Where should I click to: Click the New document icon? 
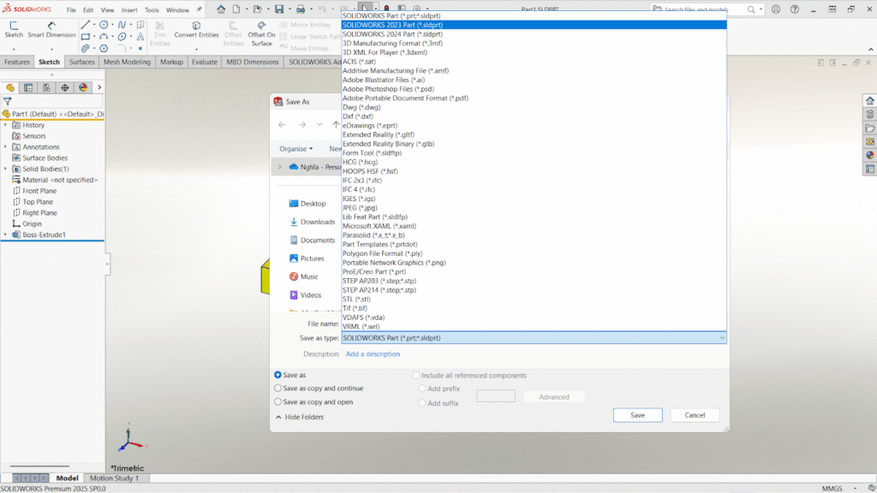click(236, 9)
